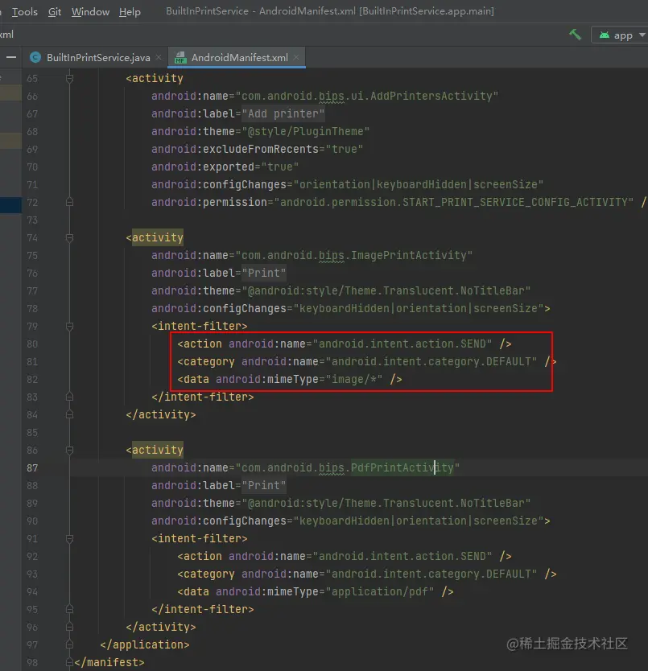Toggle fold end marker at line 95
The width and height of the screenshot is (648, 671).
tap(69, 609)
